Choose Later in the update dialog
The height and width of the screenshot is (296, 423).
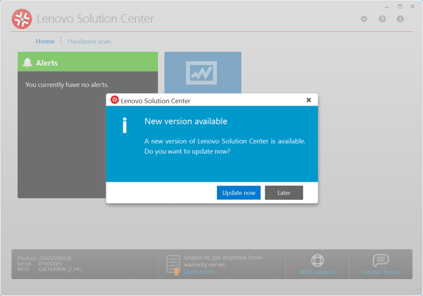click(284, 193)
